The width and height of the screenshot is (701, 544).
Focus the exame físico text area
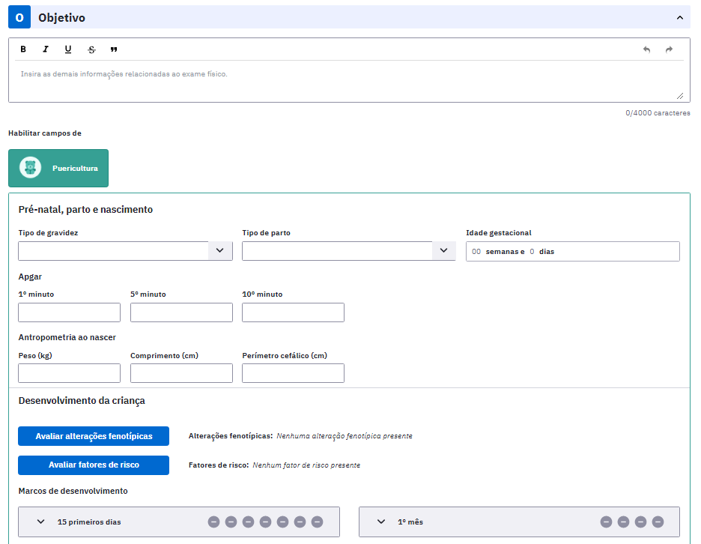click(x=349, y=81)
